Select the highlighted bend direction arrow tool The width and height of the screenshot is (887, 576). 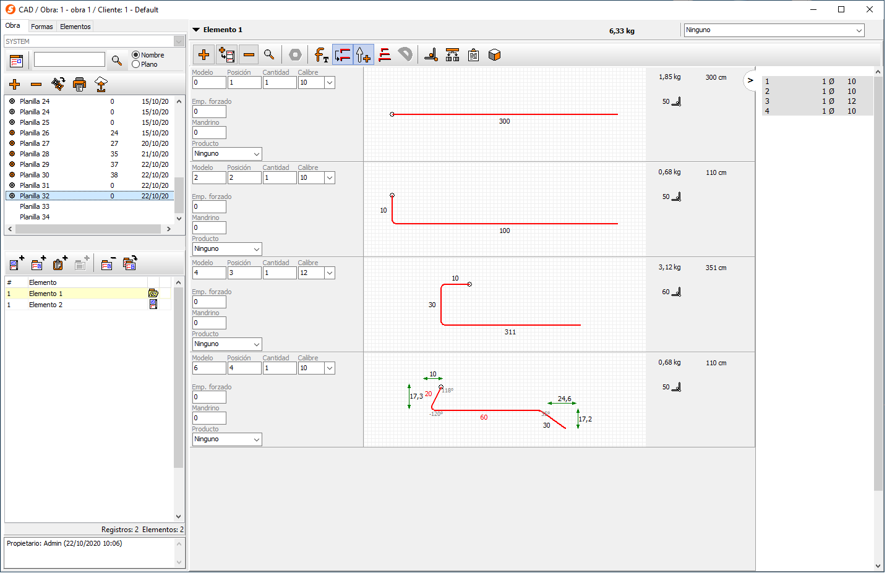point(364,54)
